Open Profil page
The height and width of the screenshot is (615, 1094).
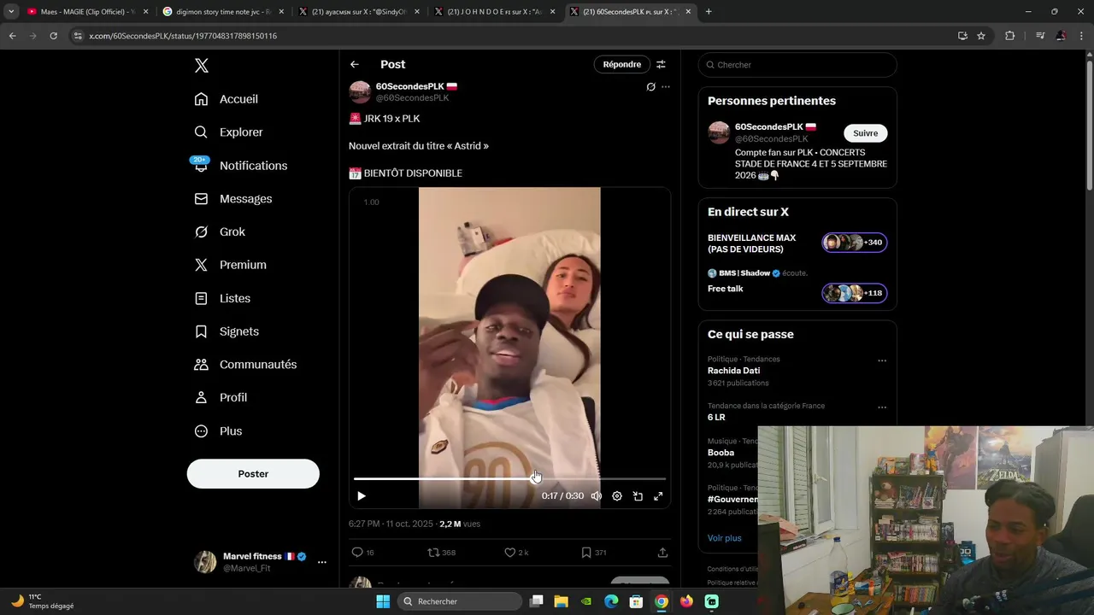pos(221,397)
